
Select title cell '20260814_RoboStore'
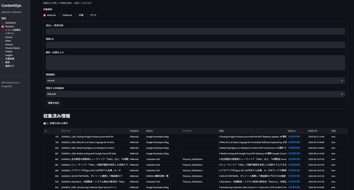[x=94, y=182]
